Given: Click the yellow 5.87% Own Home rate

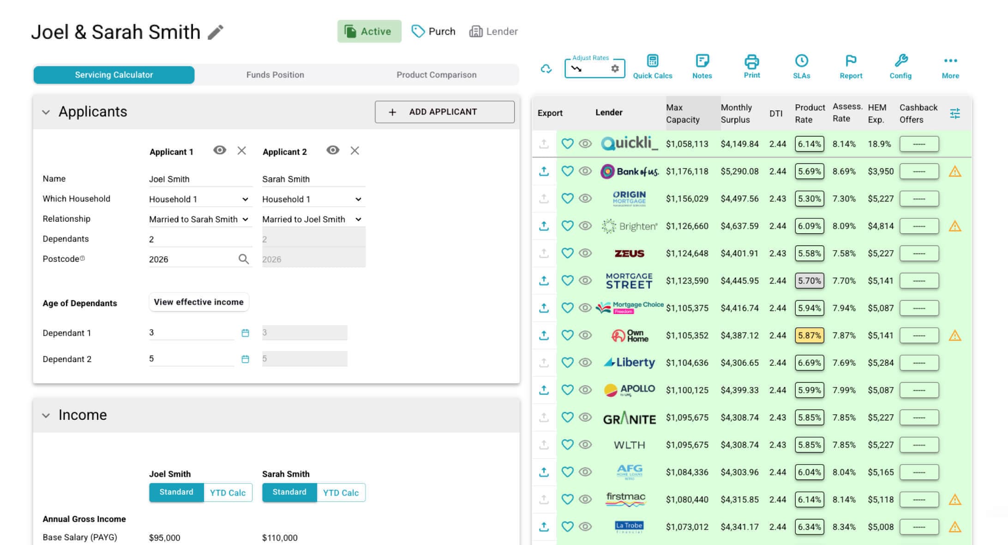Looking at the screenshot, I should click(809, 335).
